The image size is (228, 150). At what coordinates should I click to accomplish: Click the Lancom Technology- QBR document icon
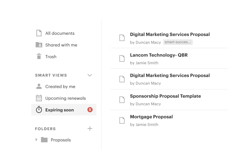(122, 58)
